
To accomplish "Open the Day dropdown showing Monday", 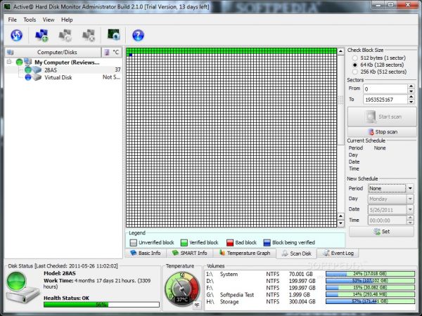I will point(410,199).
